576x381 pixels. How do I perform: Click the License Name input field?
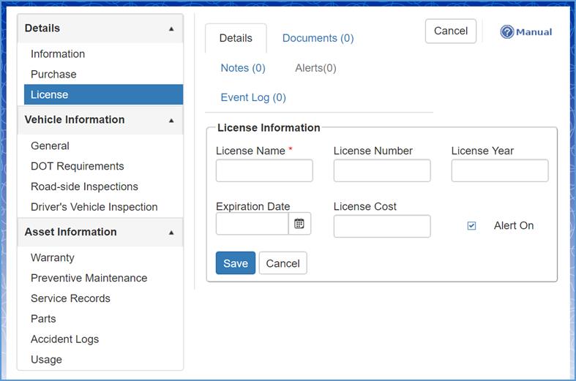point(264,170)
